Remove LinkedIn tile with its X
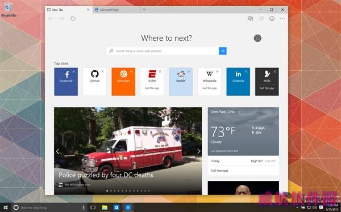341x212 pixels. point(246,71)
